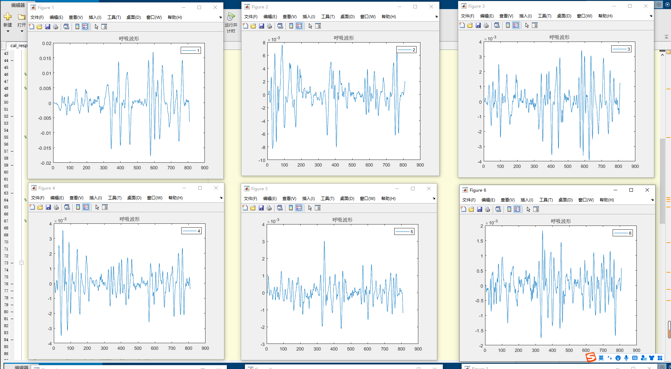Click dock arrow at Figure 5 menu bar end
The image size is (671, 369).
(434, 199)
